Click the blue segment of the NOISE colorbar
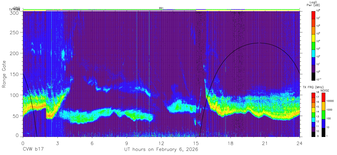The height and width of the screenshot is (155, 337). [x=323, y=124]
